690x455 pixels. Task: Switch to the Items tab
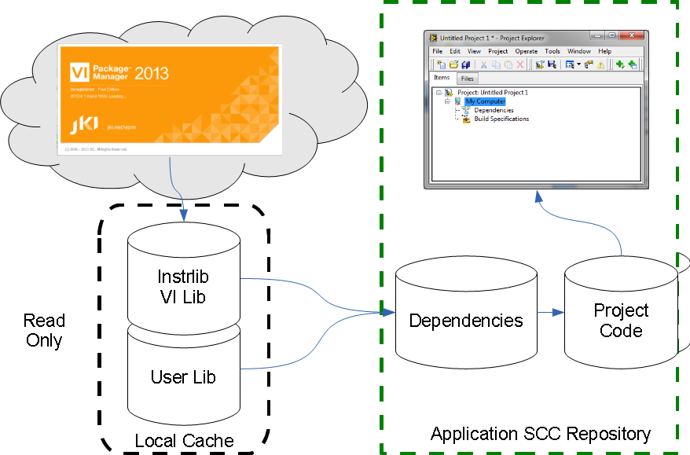click(x=442, y=78)
